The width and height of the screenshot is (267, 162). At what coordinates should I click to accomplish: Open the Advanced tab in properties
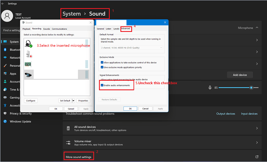pos(126,29)
